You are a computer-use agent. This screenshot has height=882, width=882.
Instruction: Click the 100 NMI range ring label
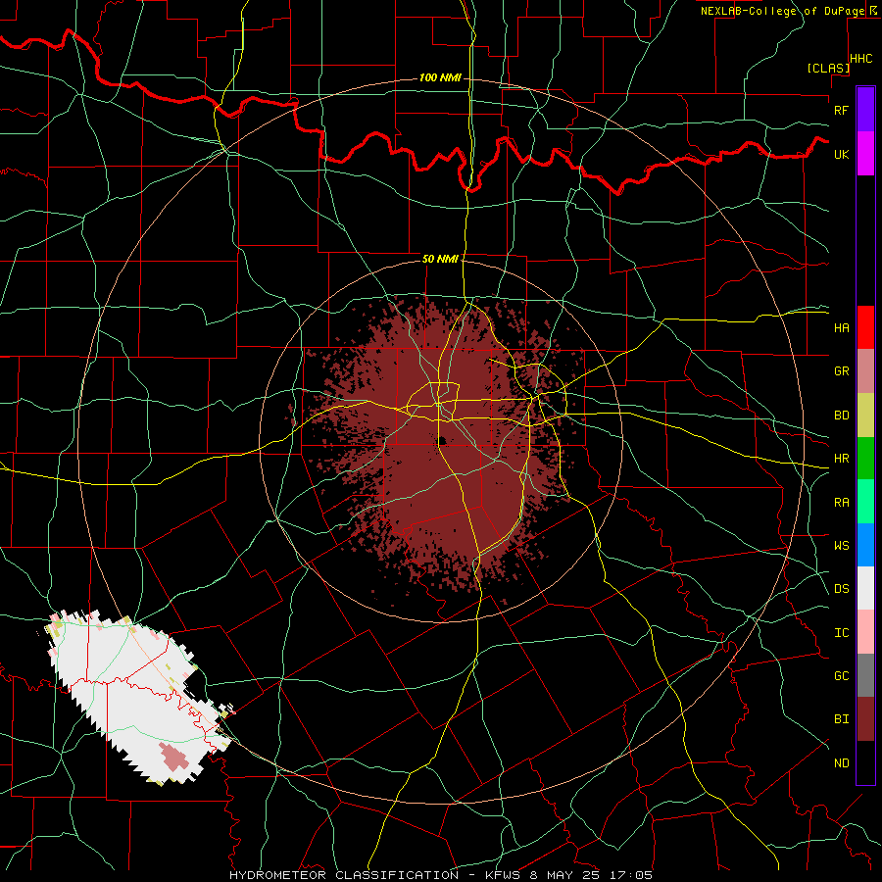click(x=440, y=77)
